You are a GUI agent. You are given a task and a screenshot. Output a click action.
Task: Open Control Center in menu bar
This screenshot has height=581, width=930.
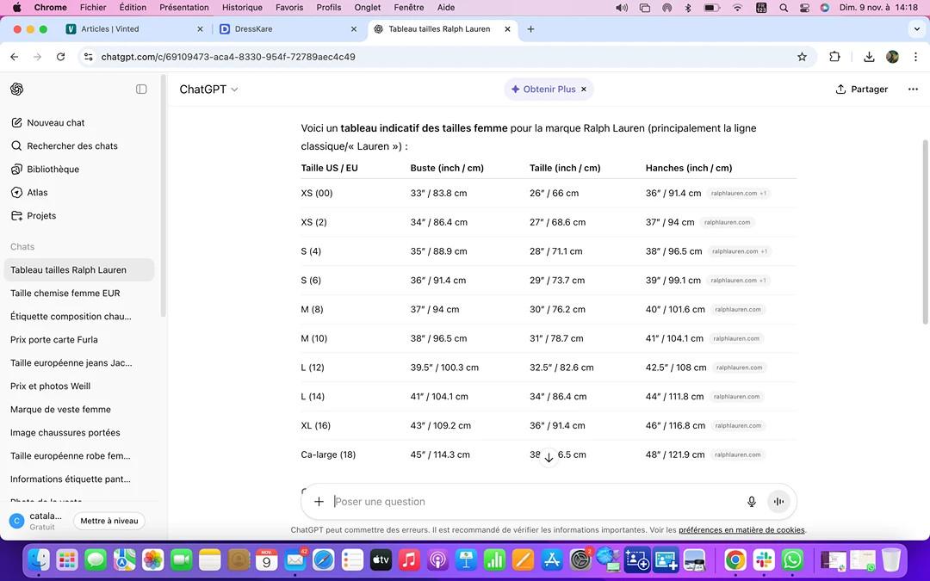(804, 8)
